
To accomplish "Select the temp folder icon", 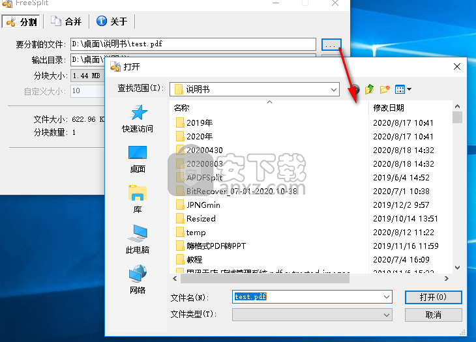I will [180, 233].
